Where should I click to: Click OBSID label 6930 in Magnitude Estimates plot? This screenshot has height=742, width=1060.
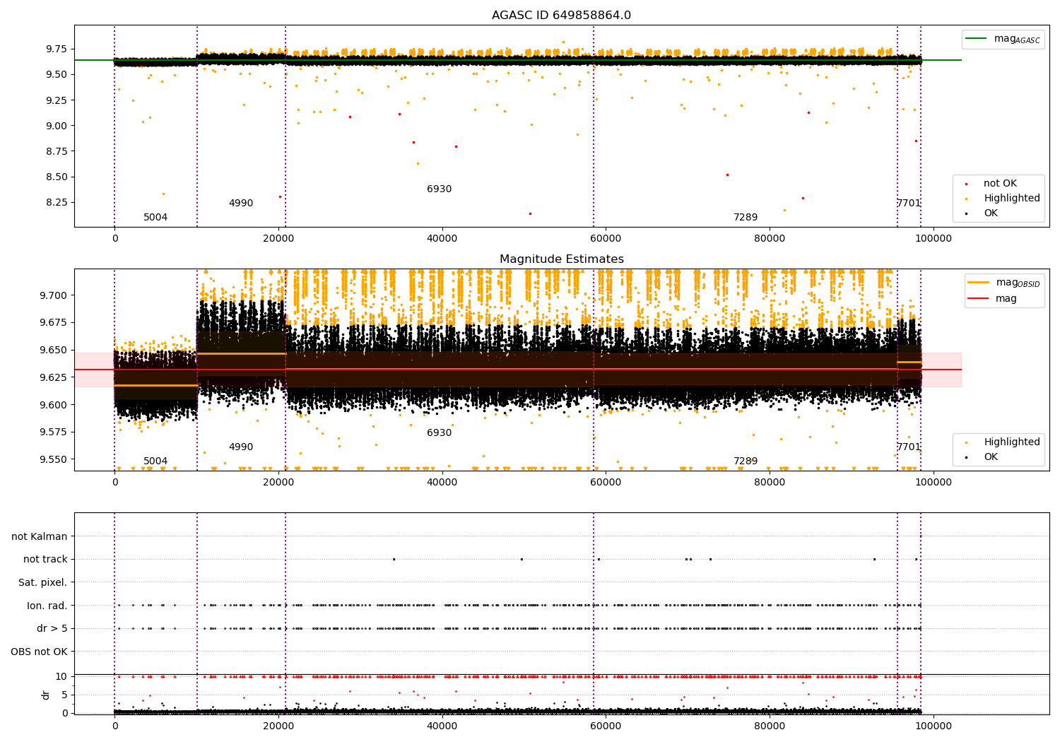[440, 433]
